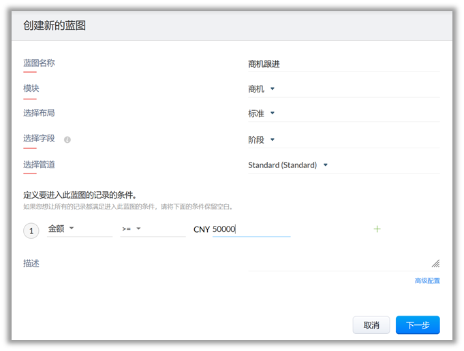
Task: Expand the 选择布局 dropdown showing 标准
Action: [262, 114]
